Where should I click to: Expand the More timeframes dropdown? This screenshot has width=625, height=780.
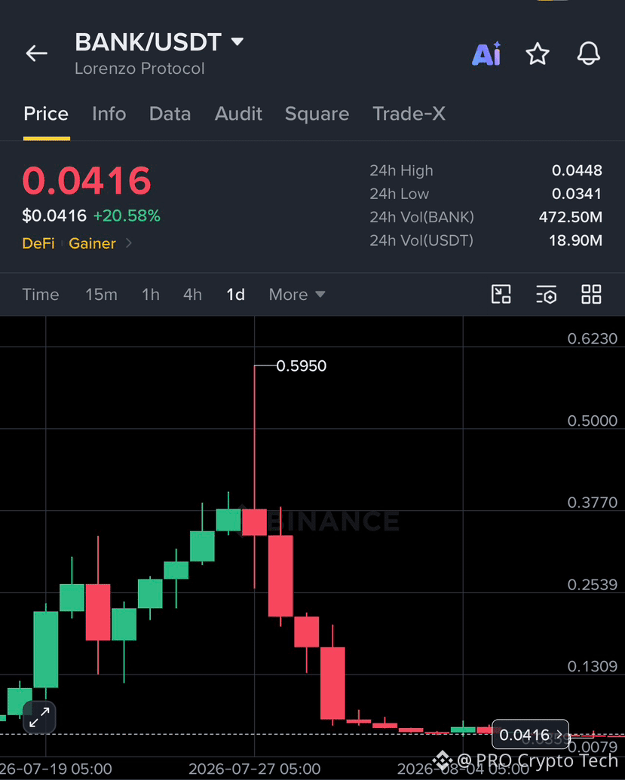297,295
